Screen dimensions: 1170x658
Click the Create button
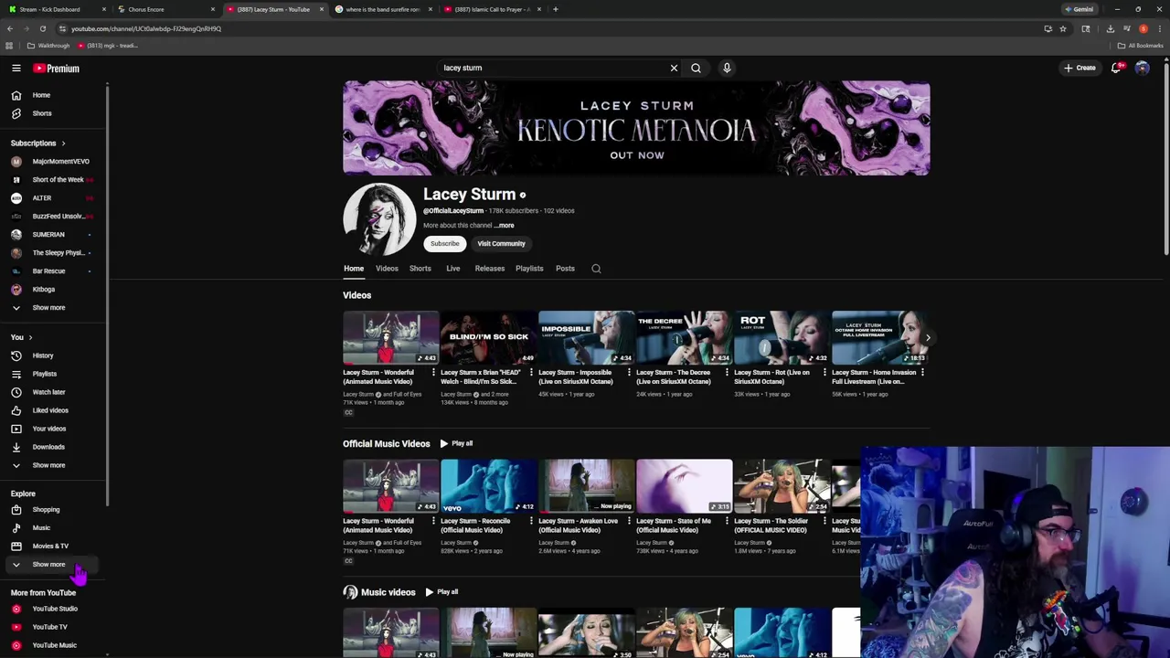coord(1080,68)
